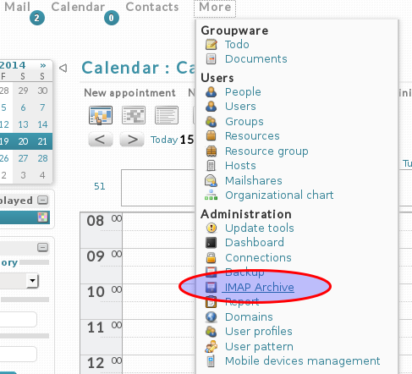Collapse the category panel with minus button
412x374 pixels.
pos(43,248)
